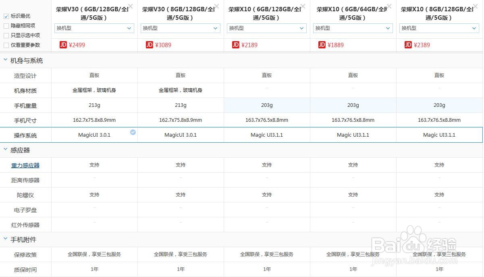Click the JD icon beside ¥1889
Image resolution: width=484 pixels, height=277 pixels.
322,45
